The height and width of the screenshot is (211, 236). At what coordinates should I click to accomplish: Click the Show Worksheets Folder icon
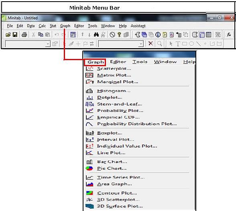144,35
